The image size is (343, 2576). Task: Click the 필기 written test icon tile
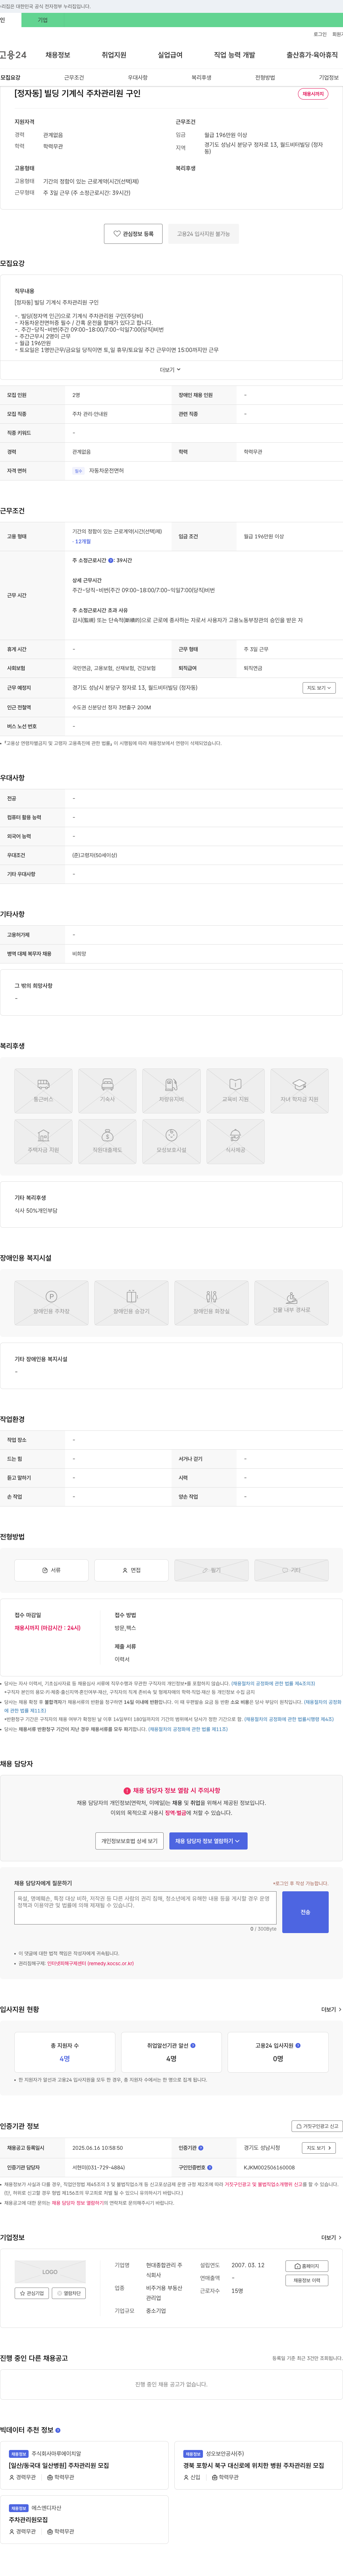[211, 1570]
